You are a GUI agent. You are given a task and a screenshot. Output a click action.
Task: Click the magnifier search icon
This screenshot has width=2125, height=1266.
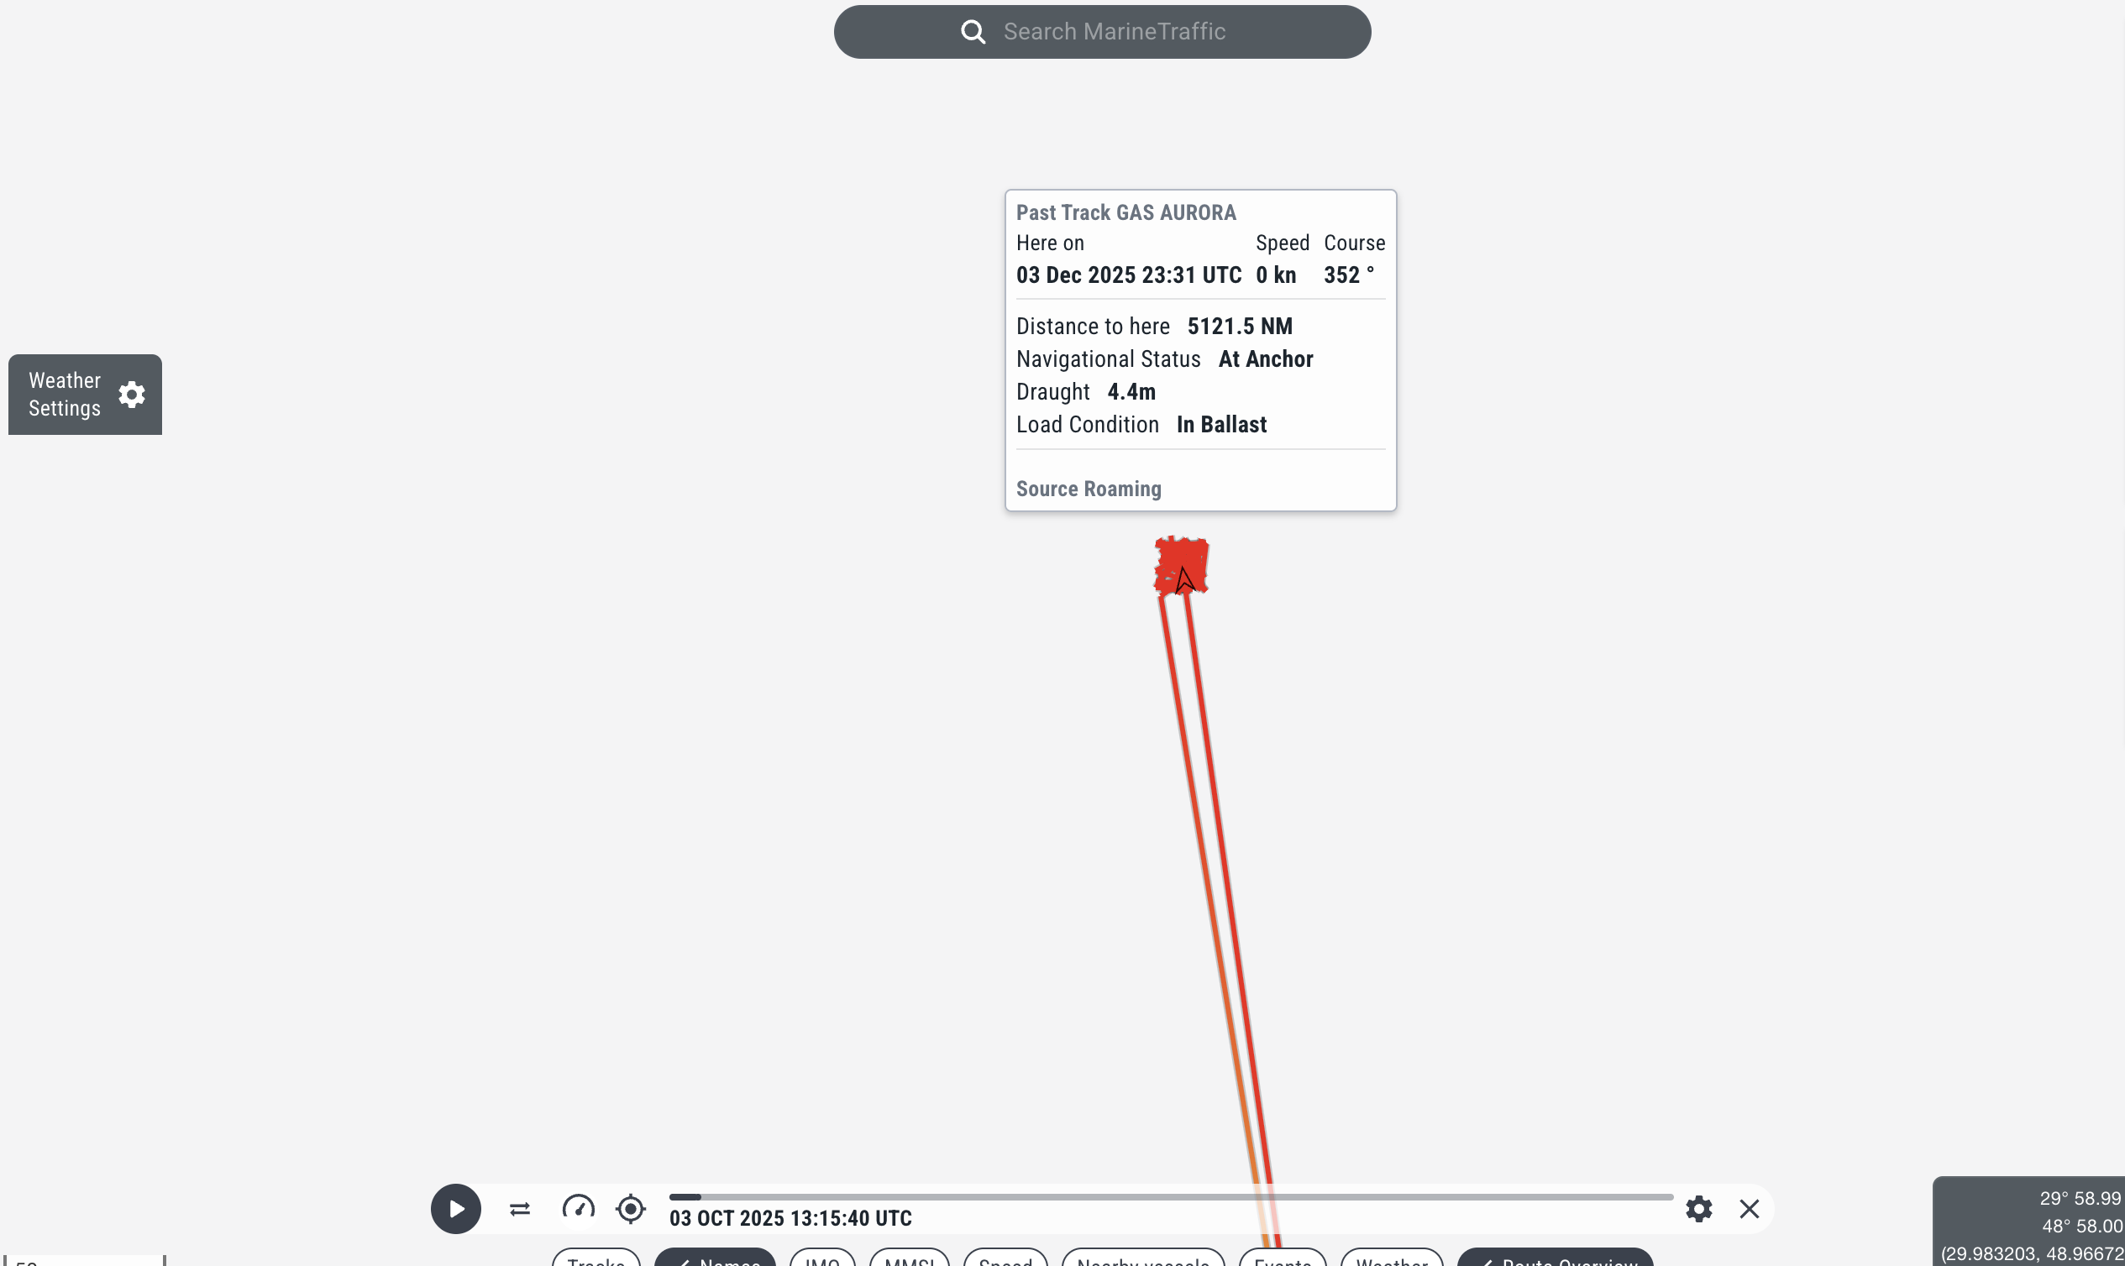[x=973, y=33]
